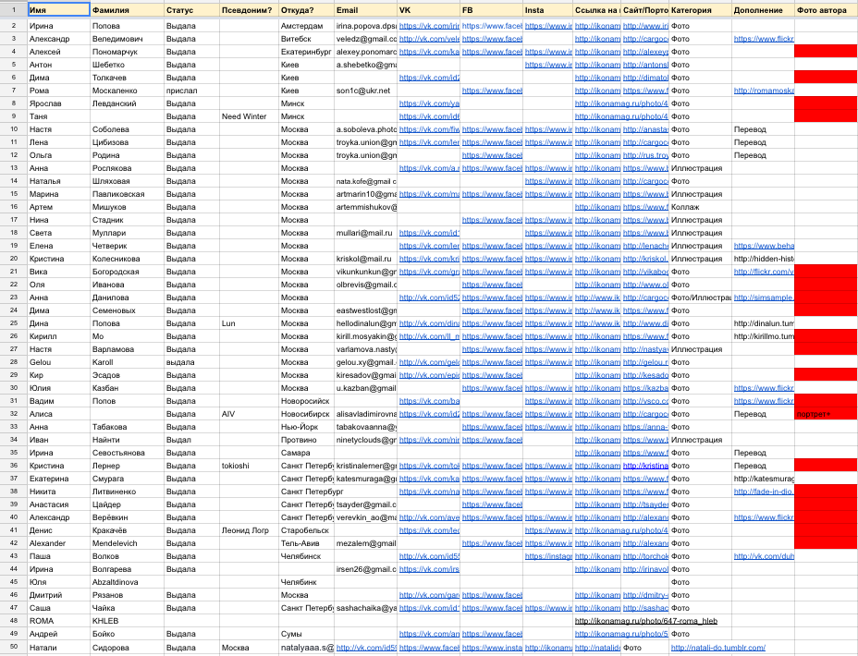Viewport: 858px width, 656px height.
Task: Select the Email header cell
Action: pyautogui.click(x=365, y=10)
